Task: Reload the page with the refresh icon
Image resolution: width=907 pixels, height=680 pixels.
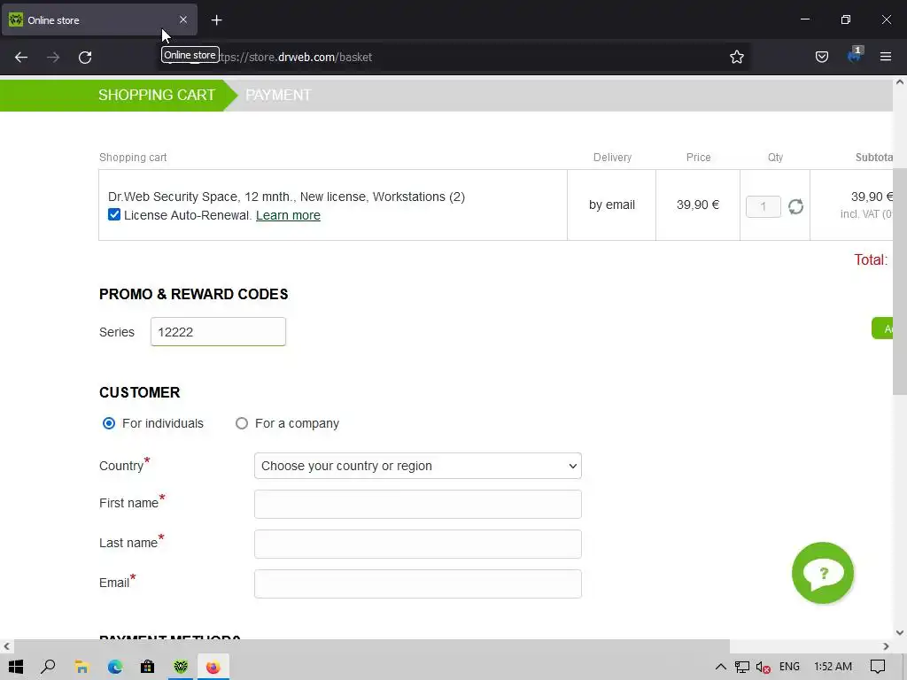Action: (x=85, y=58)
